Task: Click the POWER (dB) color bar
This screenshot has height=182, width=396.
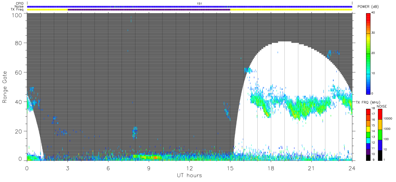Action: (368, 53)
